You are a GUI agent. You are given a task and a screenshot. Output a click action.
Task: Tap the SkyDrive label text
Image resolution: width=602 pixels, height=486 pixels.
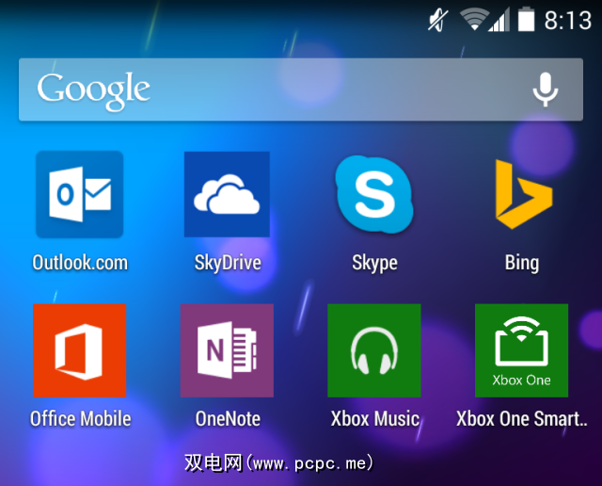pyautogui.click(x=228, y=264)
